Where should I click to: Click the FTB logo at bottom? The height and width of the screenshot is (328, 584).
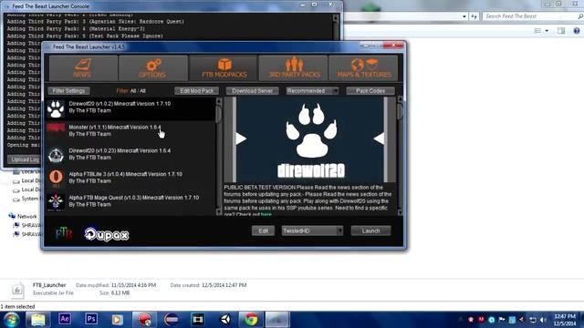(x=64, y=233)
